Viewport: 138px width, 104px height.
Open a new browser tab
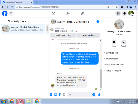tap(36, 2)
